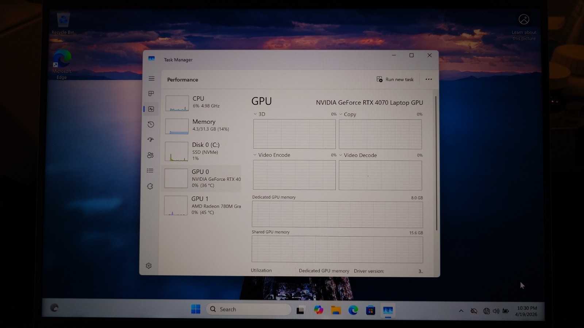Select the Performance page icon
This screenshot has height=328, width=584.
(x=151, y=109)
